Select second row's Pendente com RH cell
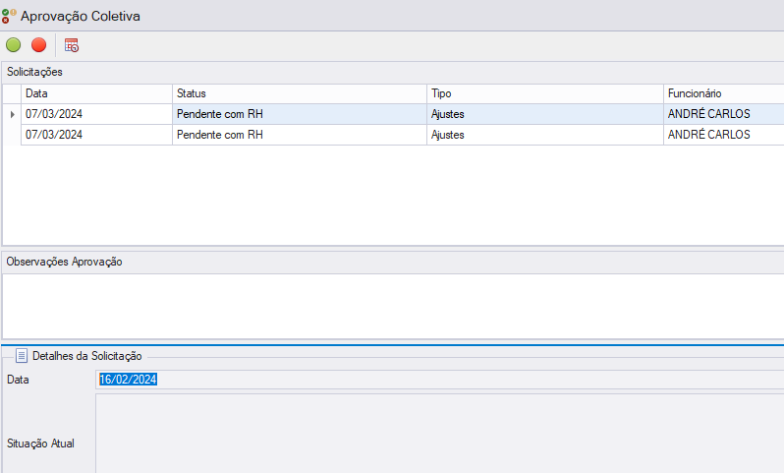The image size is (784, 473). [x=300, y=135]
